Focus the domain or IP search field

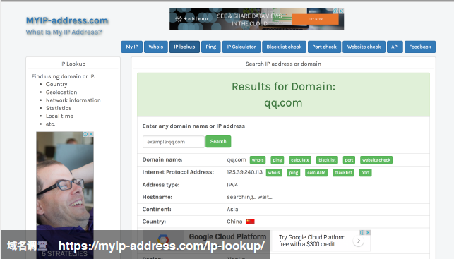pyautogui.click(x=174, y=142)
